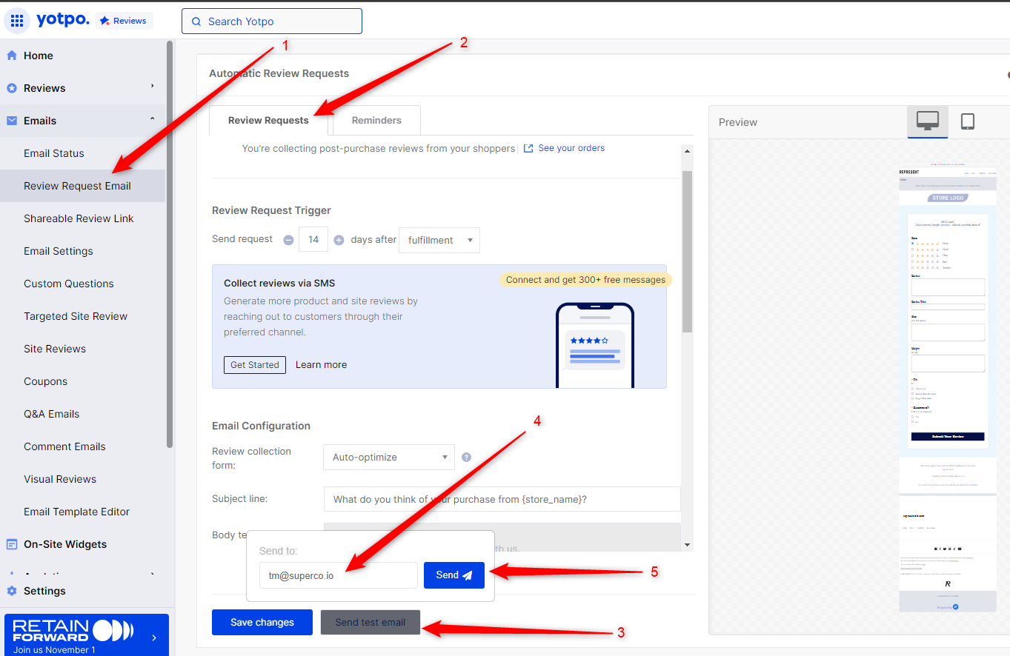Open the See your orders link
Screen dimensions: 1010x656
point(571,148)
